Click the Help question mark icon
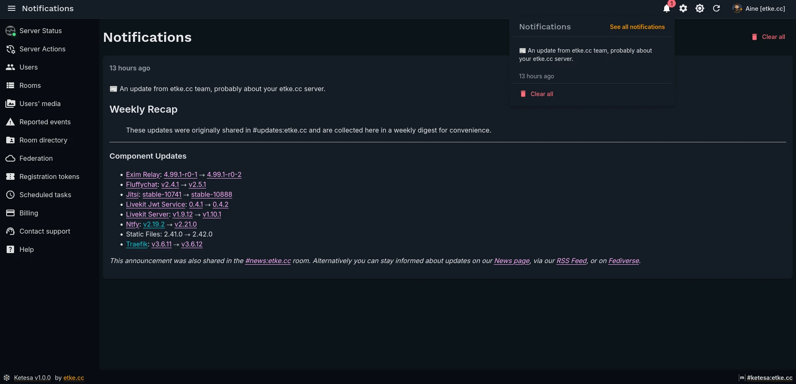Image resolution: width=796 pixels, height=384 pixels. tap(10, 249)
